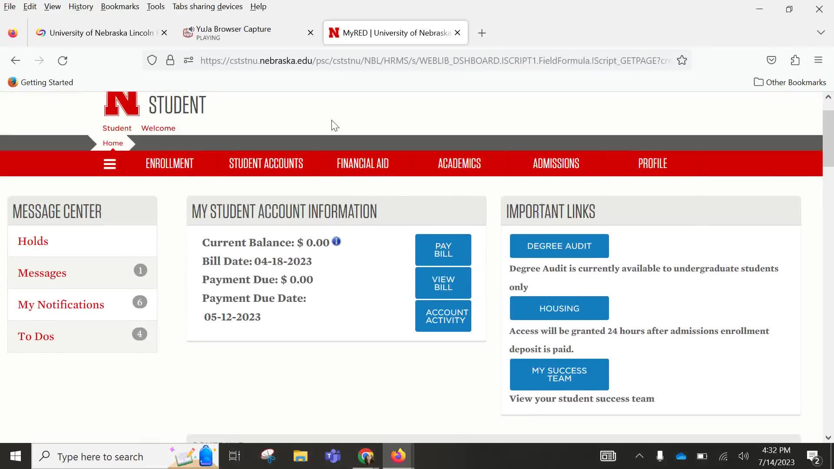This screenshot has width=834, height=469.
Task: Open the hamburger menu in red navbar
Action: coord(109,164)
